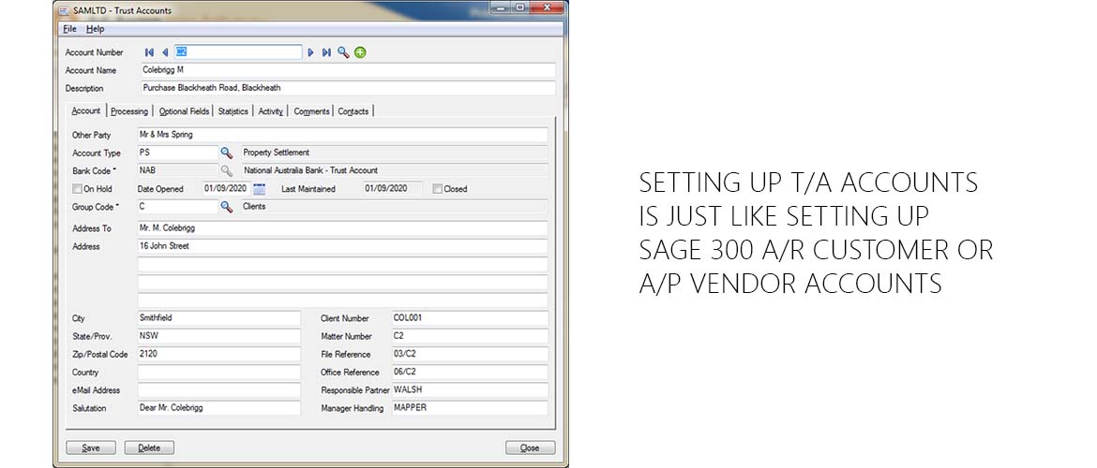Click National Australia Bank - Trust Account text
This screenshot has width=1097, height=468.
coord(310,170)
